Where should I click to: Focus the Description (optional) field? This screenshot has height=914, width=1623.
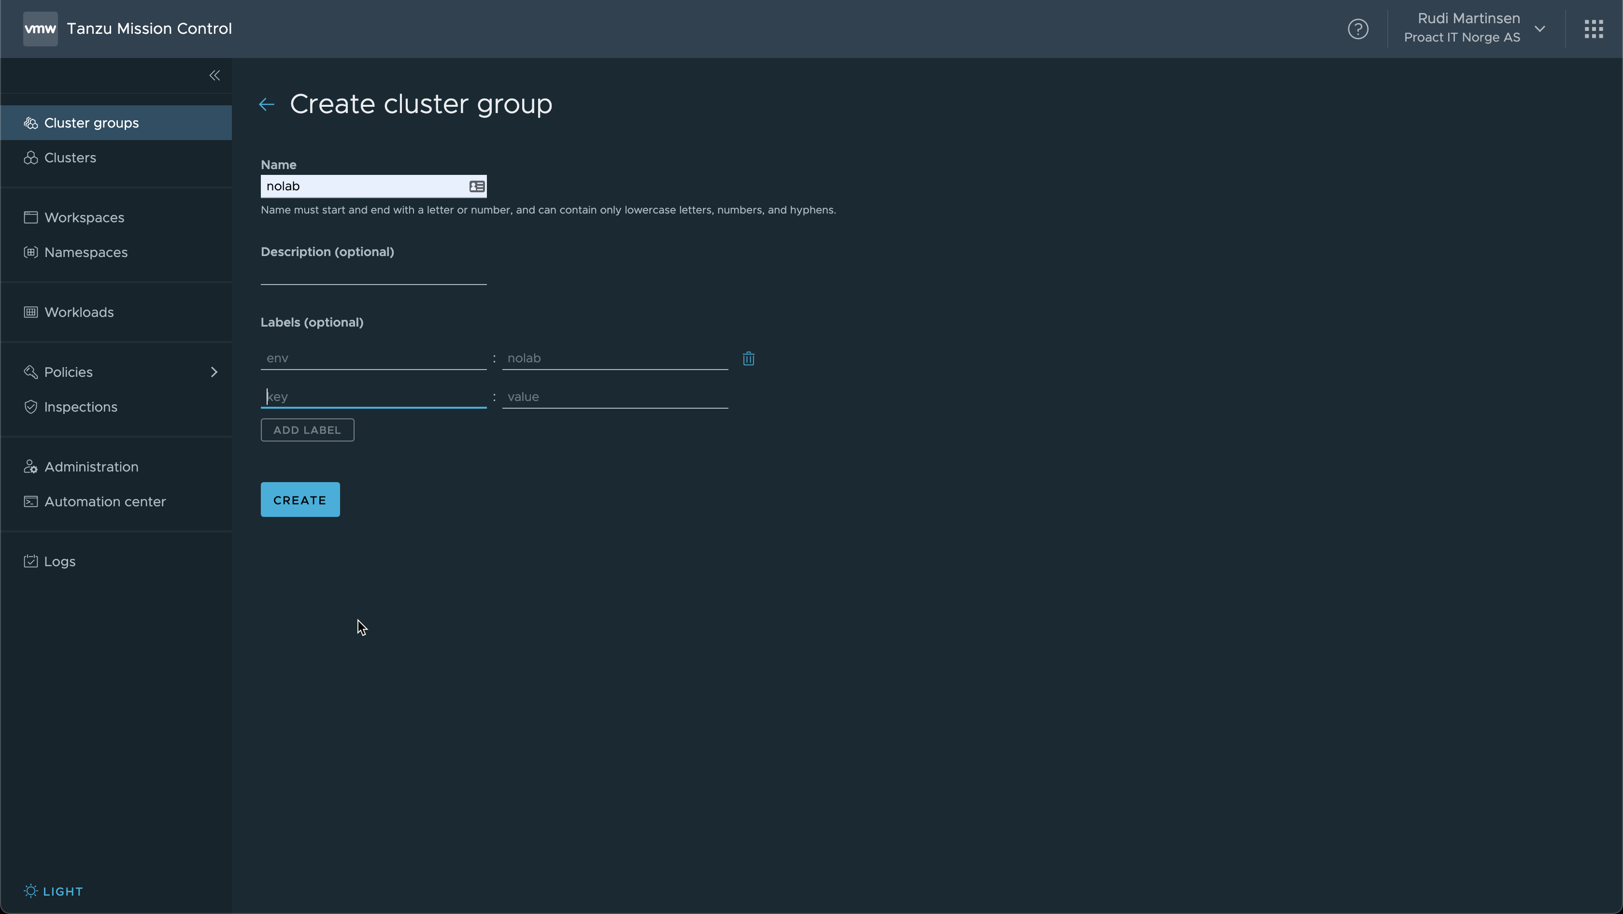point(373,274)
